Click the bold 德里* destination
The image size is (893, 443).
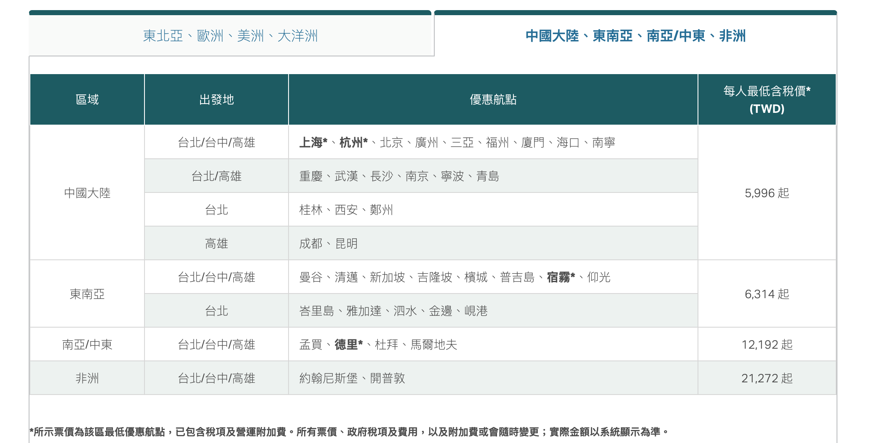click(x=349, y=344)
